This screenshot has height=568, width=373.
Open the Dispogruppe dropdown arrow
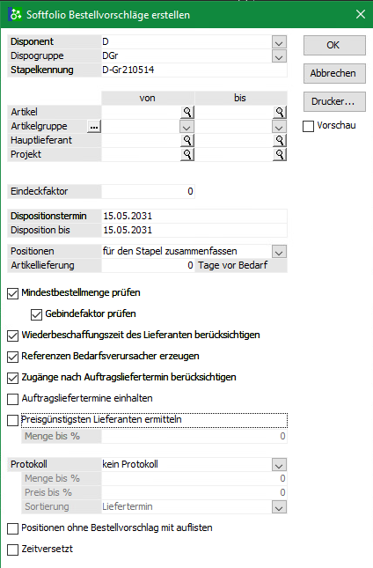pos(279,56)
